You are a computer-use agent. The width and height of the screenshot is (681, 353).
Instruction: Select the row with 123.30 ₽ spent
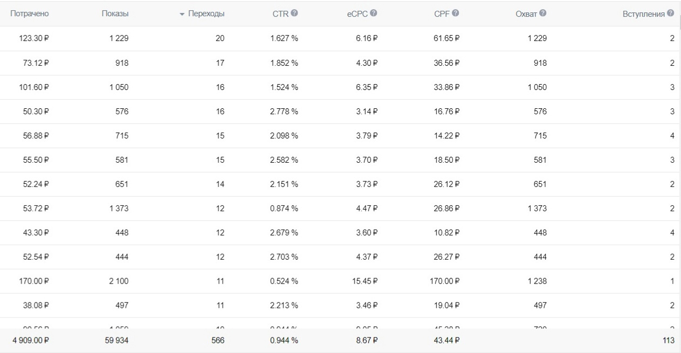[340, 38]
